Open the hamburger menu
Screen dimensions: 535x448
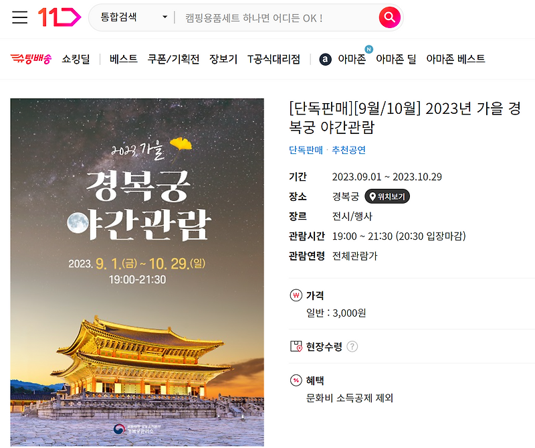pyautogui.click(x=20, y=17)
